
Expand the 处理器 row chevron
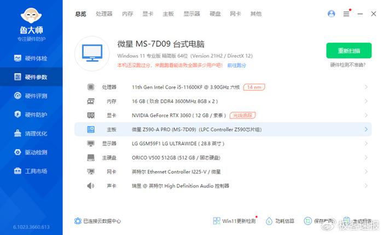[366, 87]
